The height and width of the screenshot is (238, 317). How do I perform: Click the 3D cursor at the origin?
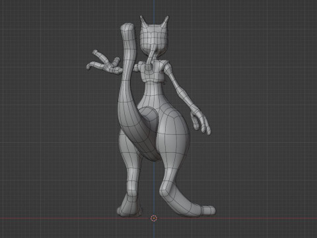[154, 218]
